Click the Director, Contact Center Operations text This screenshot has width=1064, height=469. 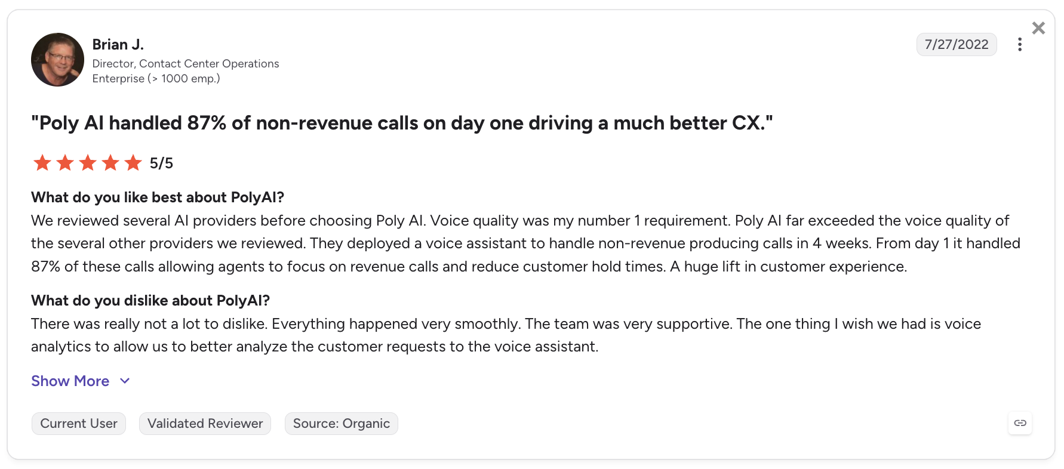point(186,64)
